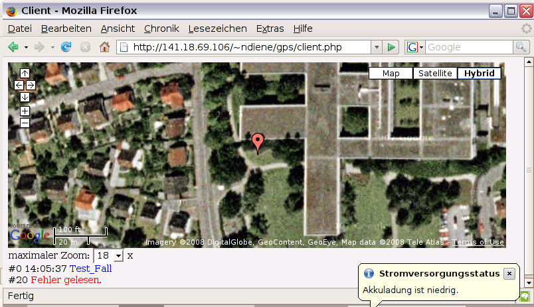The height and width of the screenshot is (307, 534).
Task: Click the Stromversorgungsstatus balloon title
Action: 439,274
